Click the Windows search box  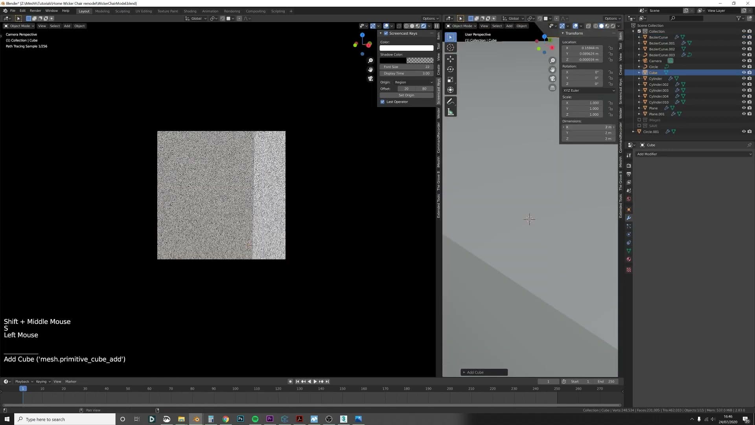pos(65,419)
